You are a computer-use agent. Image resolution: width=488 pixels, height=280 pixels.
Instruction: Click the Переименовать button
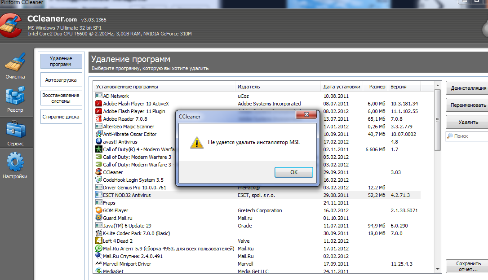pyautogui.click(x=468, y=105)
